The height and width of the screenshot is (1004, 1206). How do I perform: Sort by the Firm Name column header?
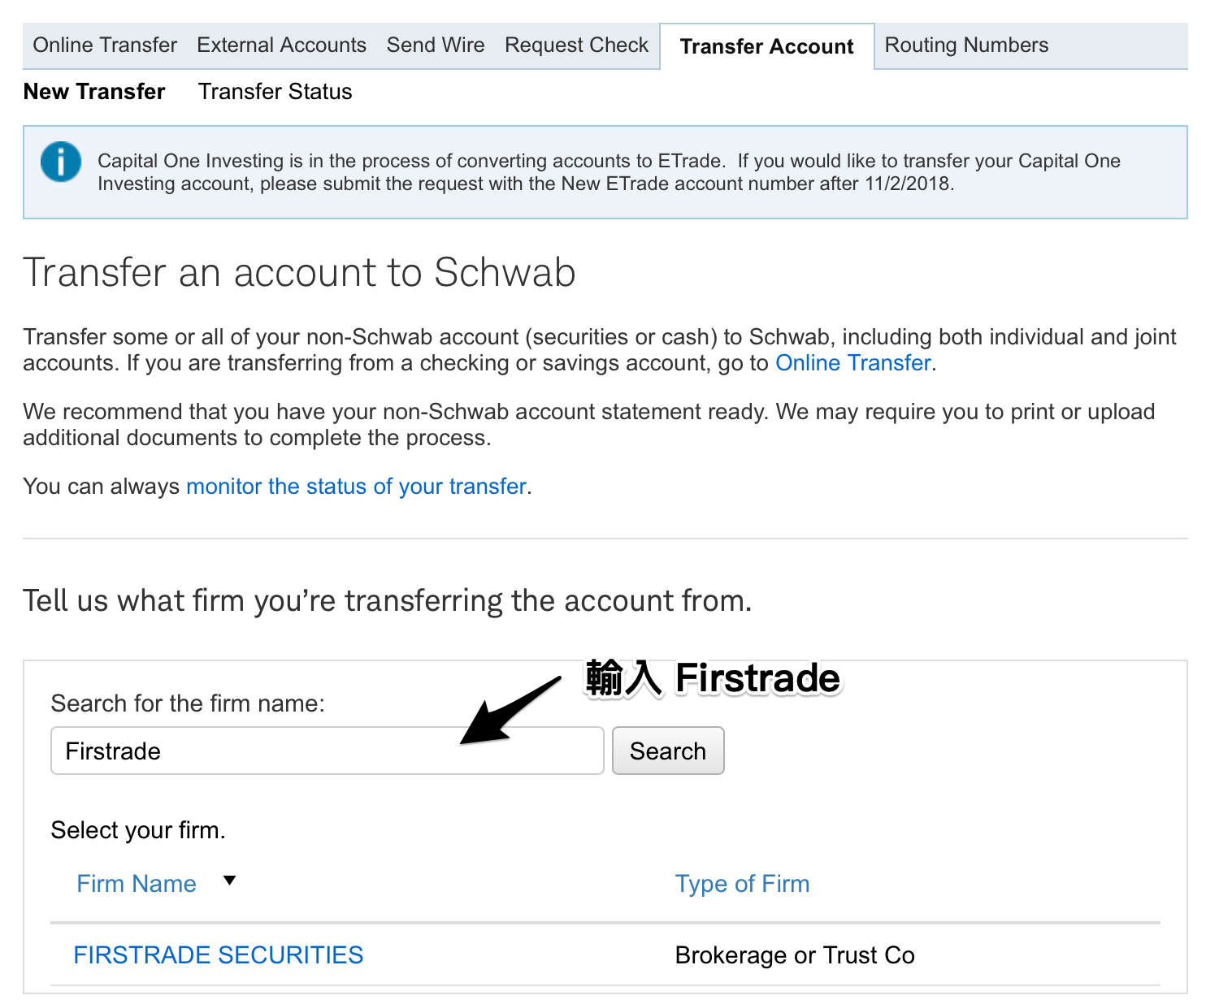point(137,884)
